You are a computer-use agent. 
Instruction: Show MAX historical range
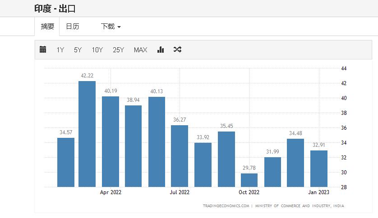point(140,50)
